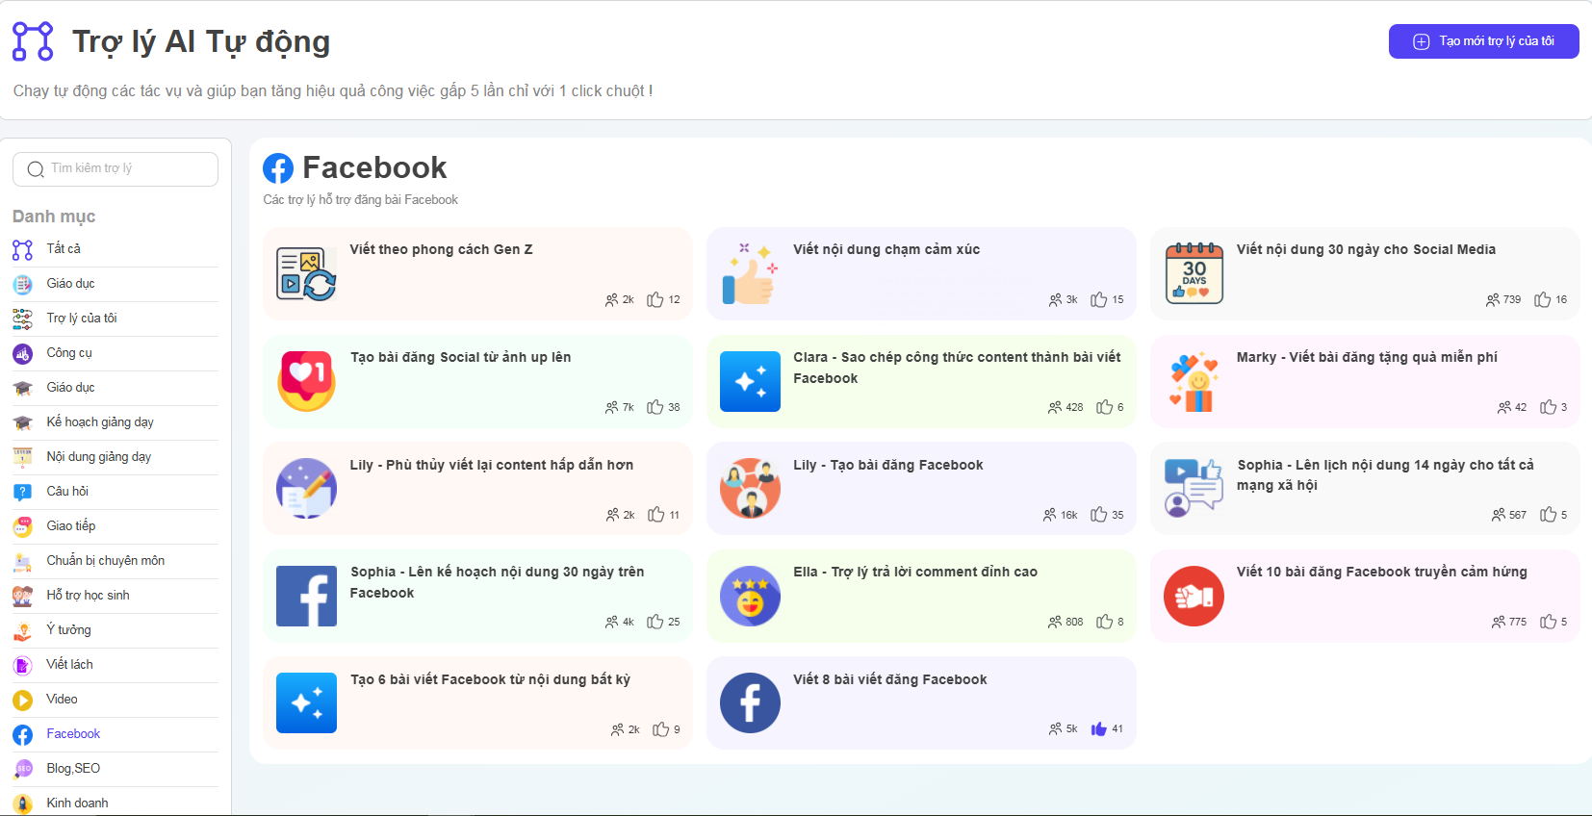
Task: Open Tạo 6 bài viết Facebook assistant
Action: (x=490, y=680)
